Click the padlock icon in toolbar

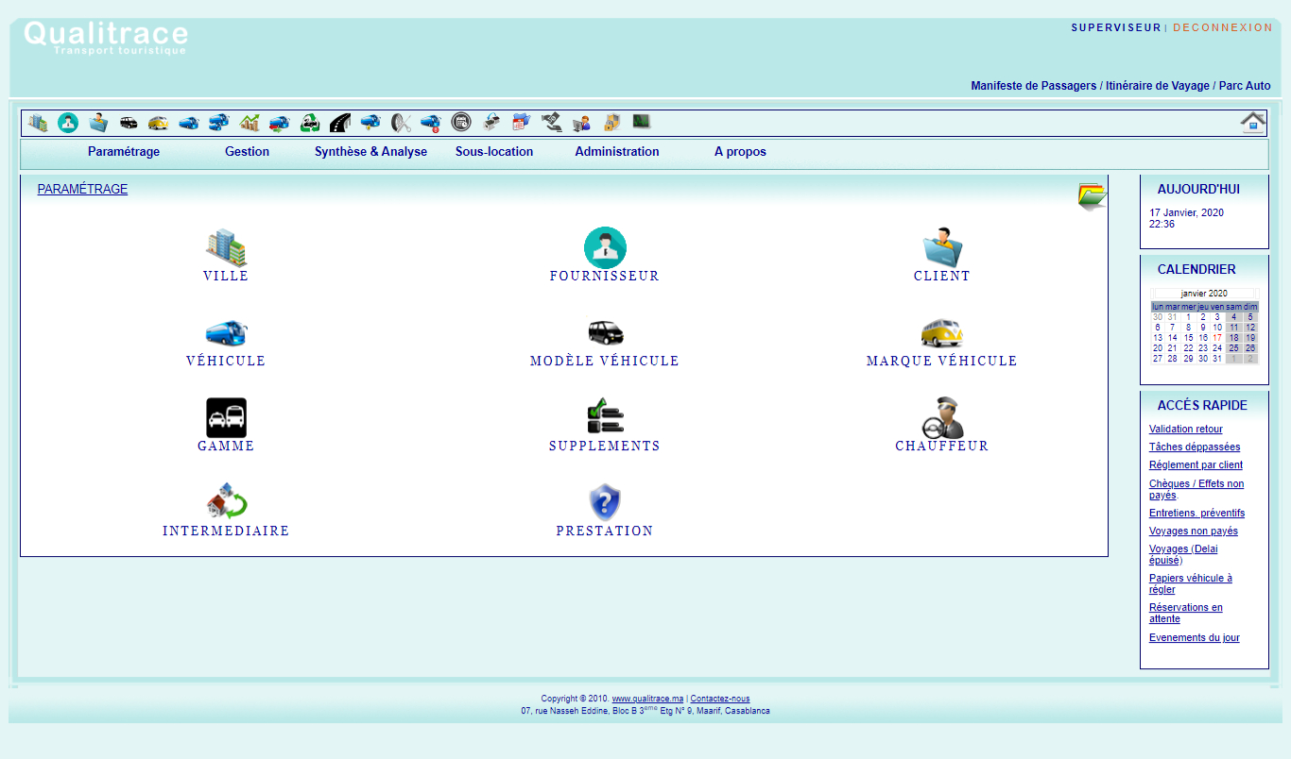(611, 123)
